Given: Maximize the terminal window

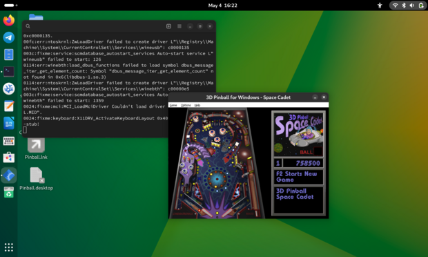Looking at the screenshot, I should tap(200, 26).
